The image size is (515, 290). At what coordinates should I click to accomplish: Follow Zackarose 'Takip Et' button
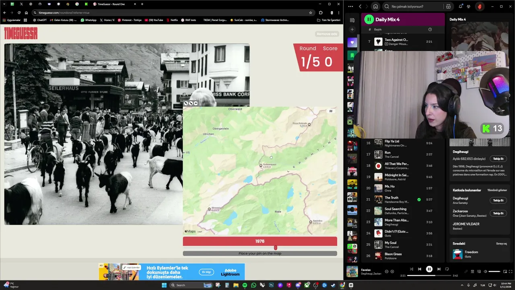(498, 213)
